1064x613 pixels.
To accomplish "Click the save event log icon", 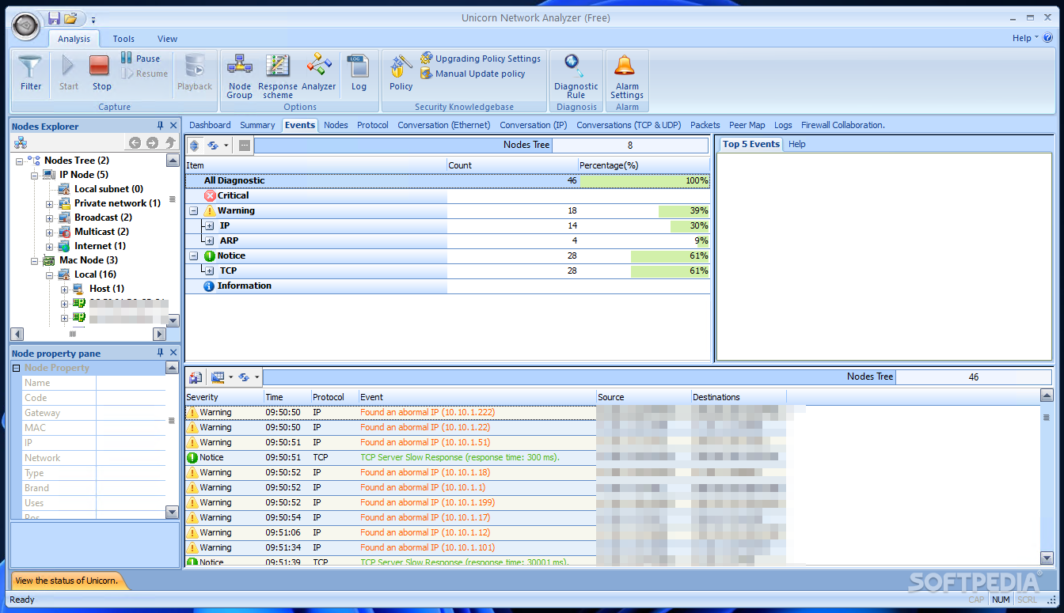I will [196, 377].
